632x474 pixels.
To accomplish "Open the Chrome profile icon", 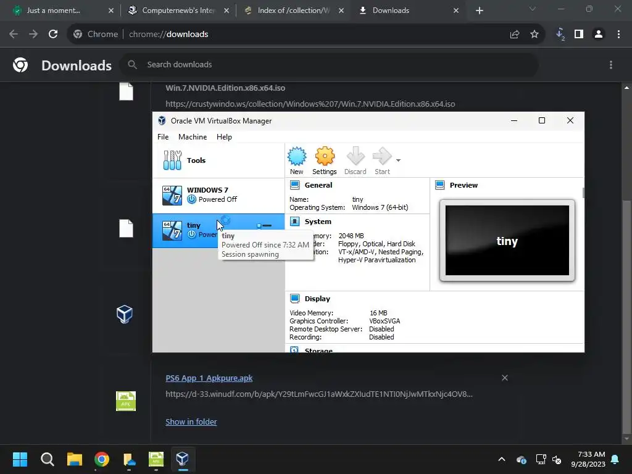I will tap(599, 35).
